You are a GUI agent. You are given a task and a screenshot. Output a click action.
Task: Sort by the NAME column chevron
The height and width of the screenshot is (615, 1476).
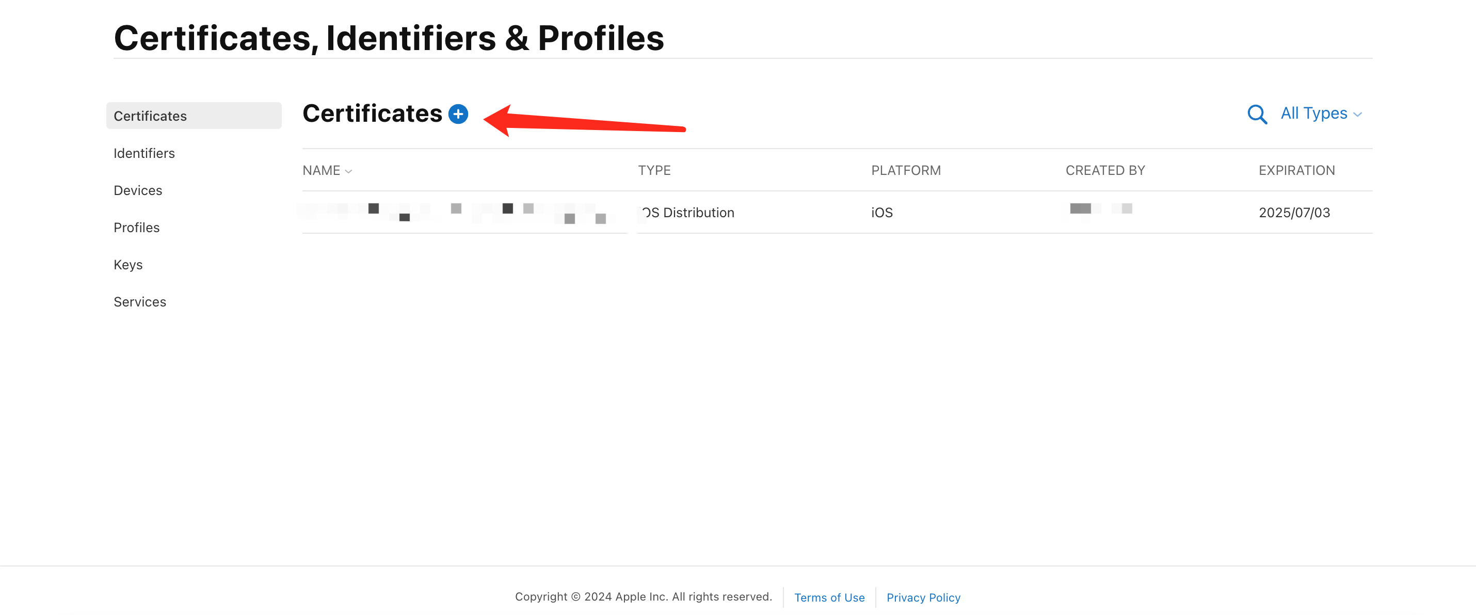(348, 171)
